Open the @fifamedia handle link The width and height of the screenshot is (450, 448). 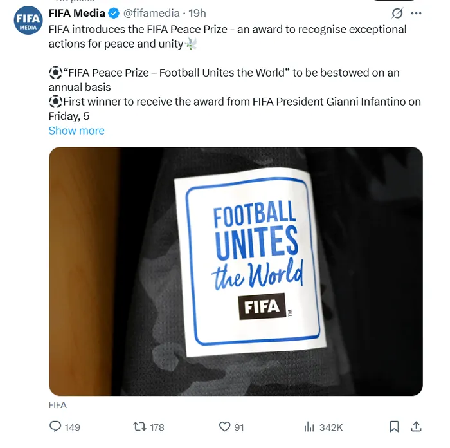click(150, 13)
